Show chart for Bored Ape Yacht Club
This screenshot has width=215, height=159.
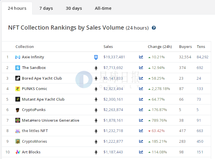click(141, 78)
